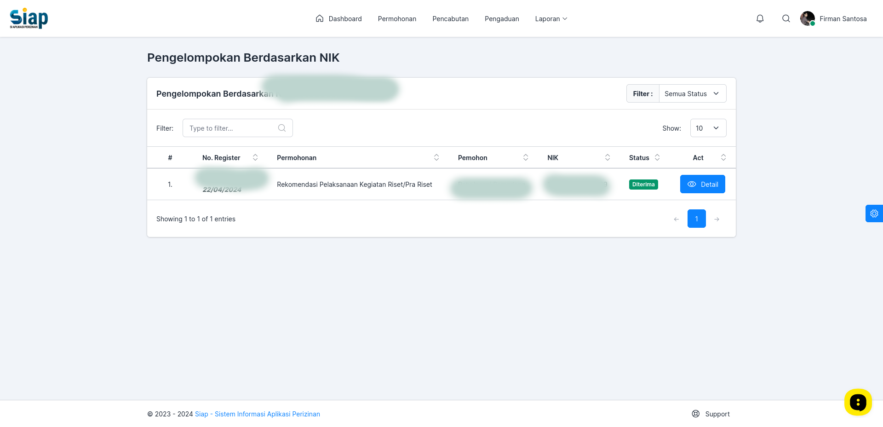Select page 1 in pagination

[696, 219]
